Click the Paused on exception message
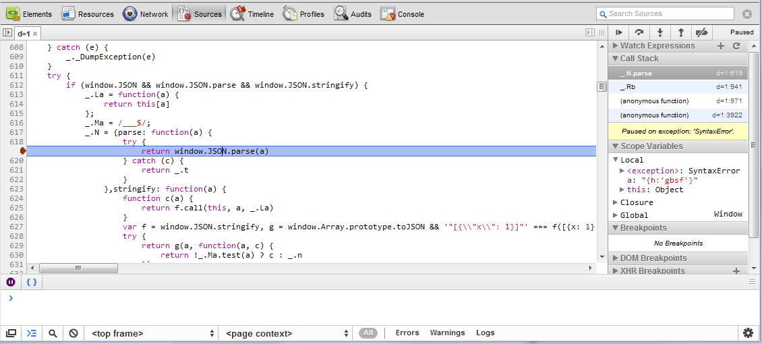 tap(678, 131)
